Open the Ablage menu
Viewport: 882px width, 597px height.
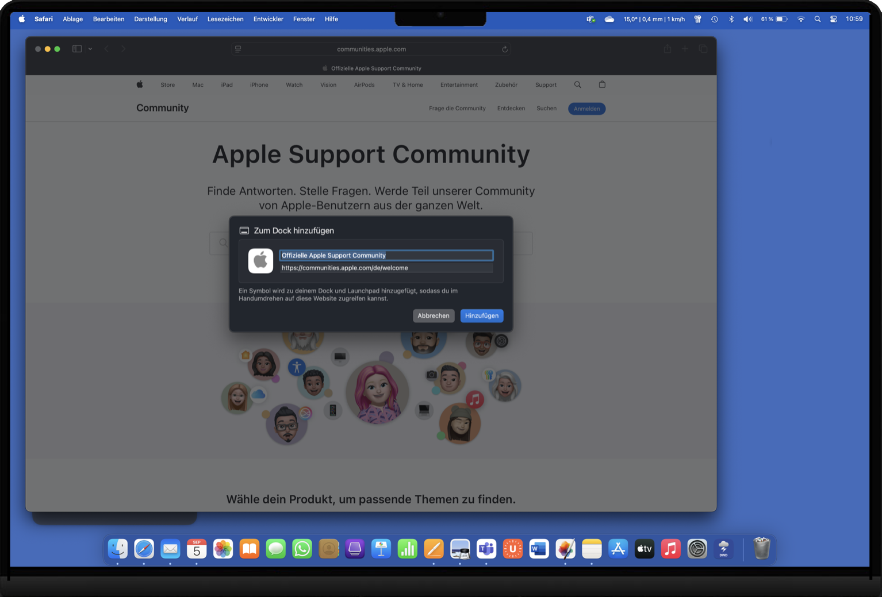tap(72, 19)
